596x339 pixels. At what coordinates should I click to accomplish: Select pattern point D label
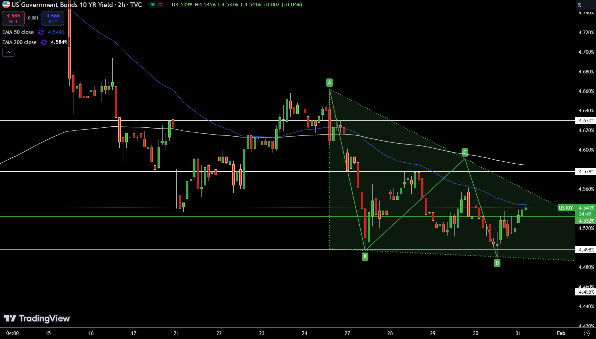[497, 263]
